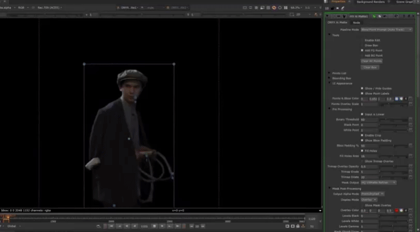The width and height of the screenshot is (420, 232).
Task: Toggle Show Bbox Padding
Action: click(x=362, y=140)
